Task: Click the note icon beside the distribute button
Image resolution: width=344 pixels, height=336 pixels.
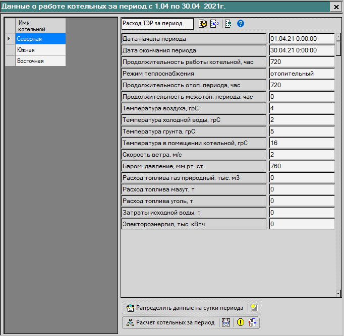Action: [x=255, y=308]
